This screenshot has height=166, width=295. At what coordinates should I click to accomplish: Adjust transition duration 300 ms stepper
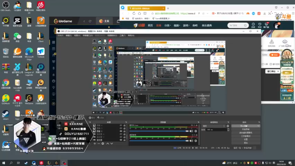pos(228,130)
